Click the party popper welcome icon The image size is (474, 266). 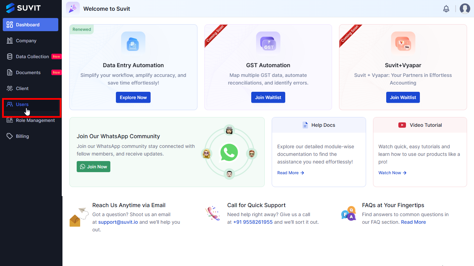point(73,9)
